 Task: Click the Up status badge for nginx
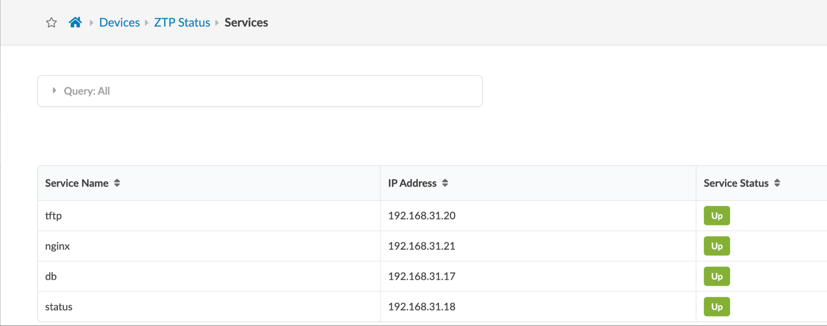pos(716,246)
